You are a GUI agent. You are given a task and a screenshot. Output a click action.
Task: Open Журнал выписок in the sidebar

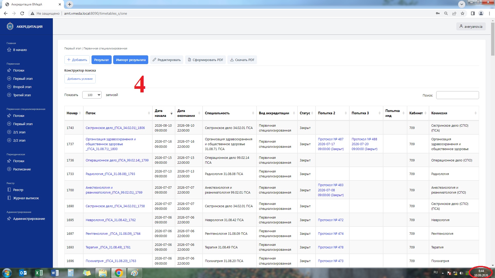tap(26, 198)
